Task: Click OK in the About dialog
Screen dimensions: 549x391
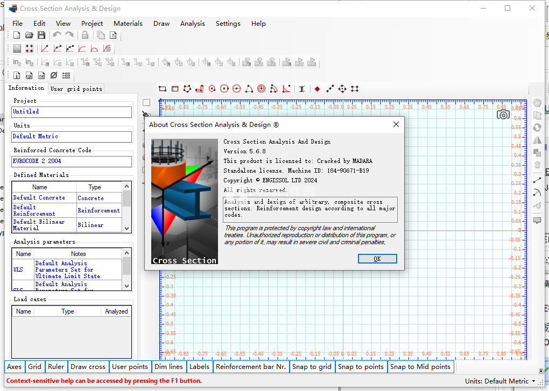Action: click(x=377, y=259)
